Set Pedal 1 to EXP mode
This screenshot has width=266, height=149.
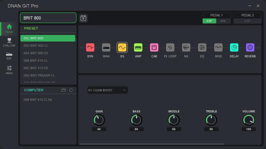tap(209, 21)
